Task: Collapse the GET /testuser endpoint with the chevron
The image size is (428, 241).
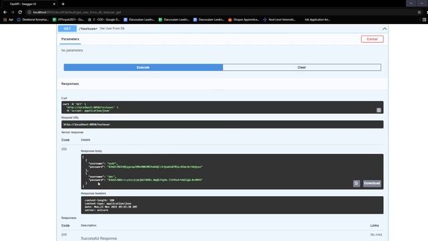Action: (x=385, y=29)
